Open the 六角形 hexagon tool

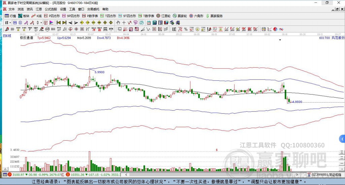(x=196, y=16)
